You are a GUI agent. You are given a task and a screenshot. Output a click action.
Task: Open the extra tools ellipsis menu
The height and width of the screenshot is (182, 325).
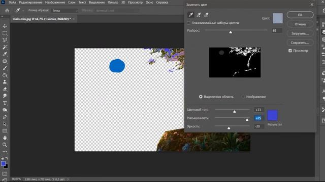point(5,152)
